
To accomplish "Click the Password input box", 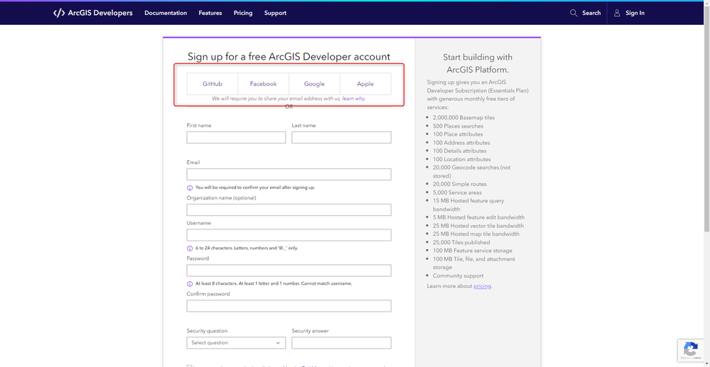I will pyautogui.click(x=289, y=270).
